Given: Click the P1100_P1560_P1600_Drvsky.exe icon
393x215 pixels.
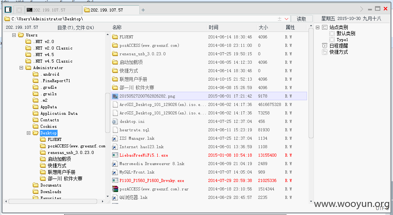Looking at the screenshot, I should coord(115,180).
